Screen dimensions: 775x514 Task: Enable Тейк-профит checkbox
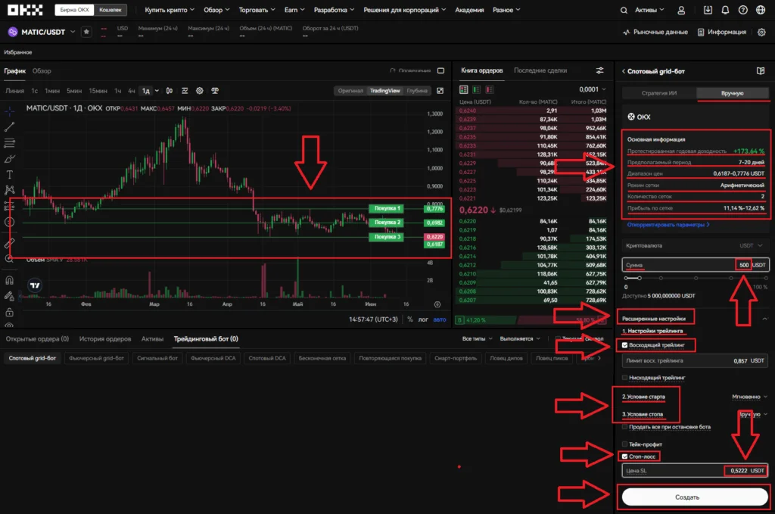[x=624, y=444]
